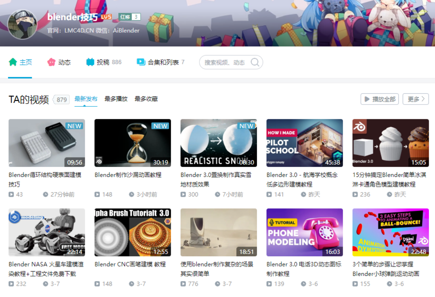Expand 更多 videos with chevron
The width and height of the screenshot is (435, 297).
(416, 99)
